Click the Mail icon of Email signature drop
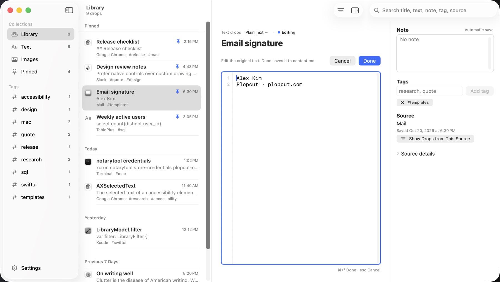500x282 pixels. 88,93
